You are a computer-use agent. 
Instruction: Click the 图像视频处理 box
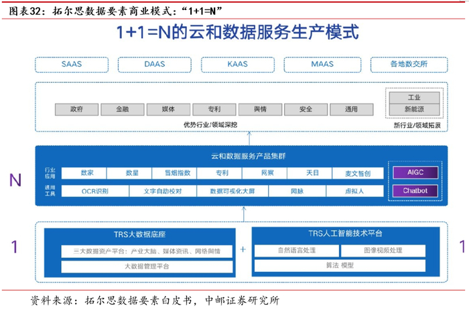(x=383, y=251)
